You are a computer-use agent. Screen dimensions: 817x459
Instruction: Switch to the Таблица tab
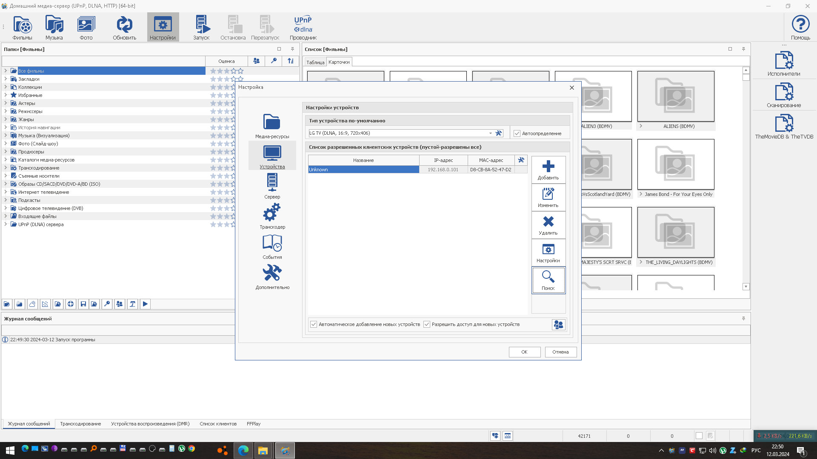[x=315, y=62]
